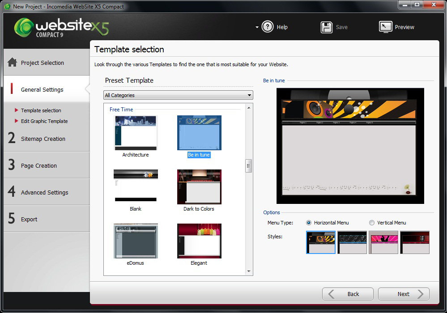Expand the dropdown arrow beside Help
The image size is (447, 313).
click(x=257, y=27)
